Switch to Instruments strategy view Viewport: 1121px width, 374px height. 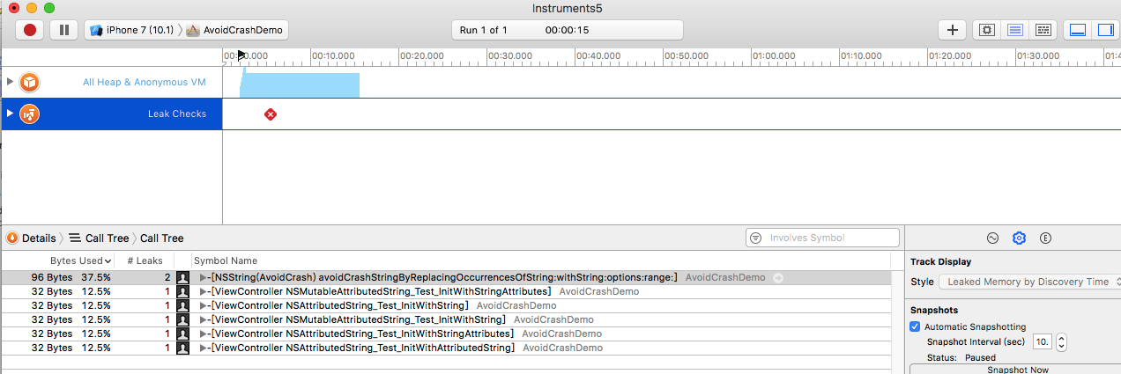click(1014, 30)
